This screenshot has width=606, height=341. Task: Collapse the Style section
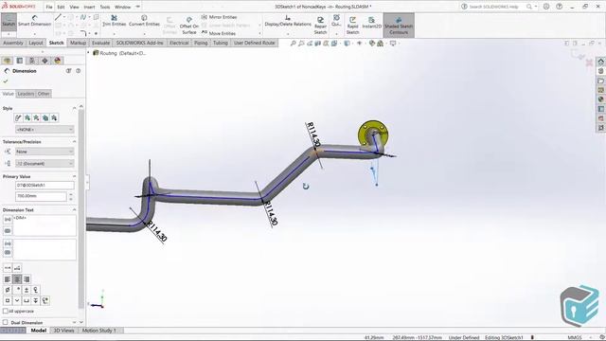click(x=74, y=108)
